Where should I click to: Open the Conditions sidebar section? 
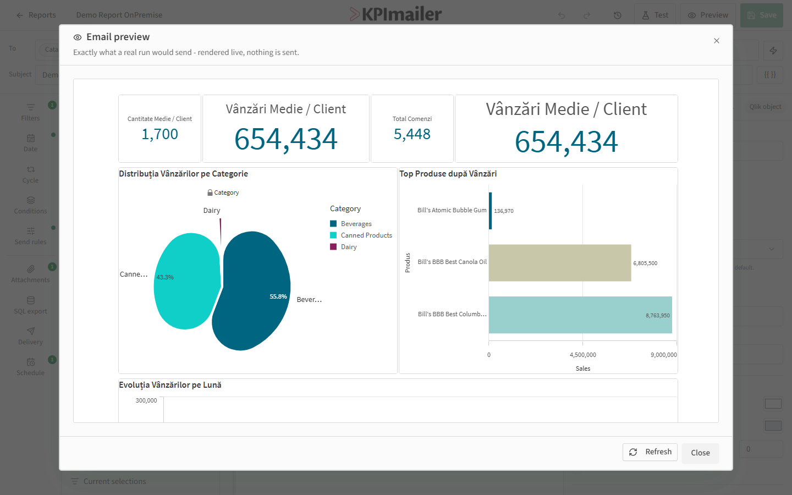click(31, 205)
